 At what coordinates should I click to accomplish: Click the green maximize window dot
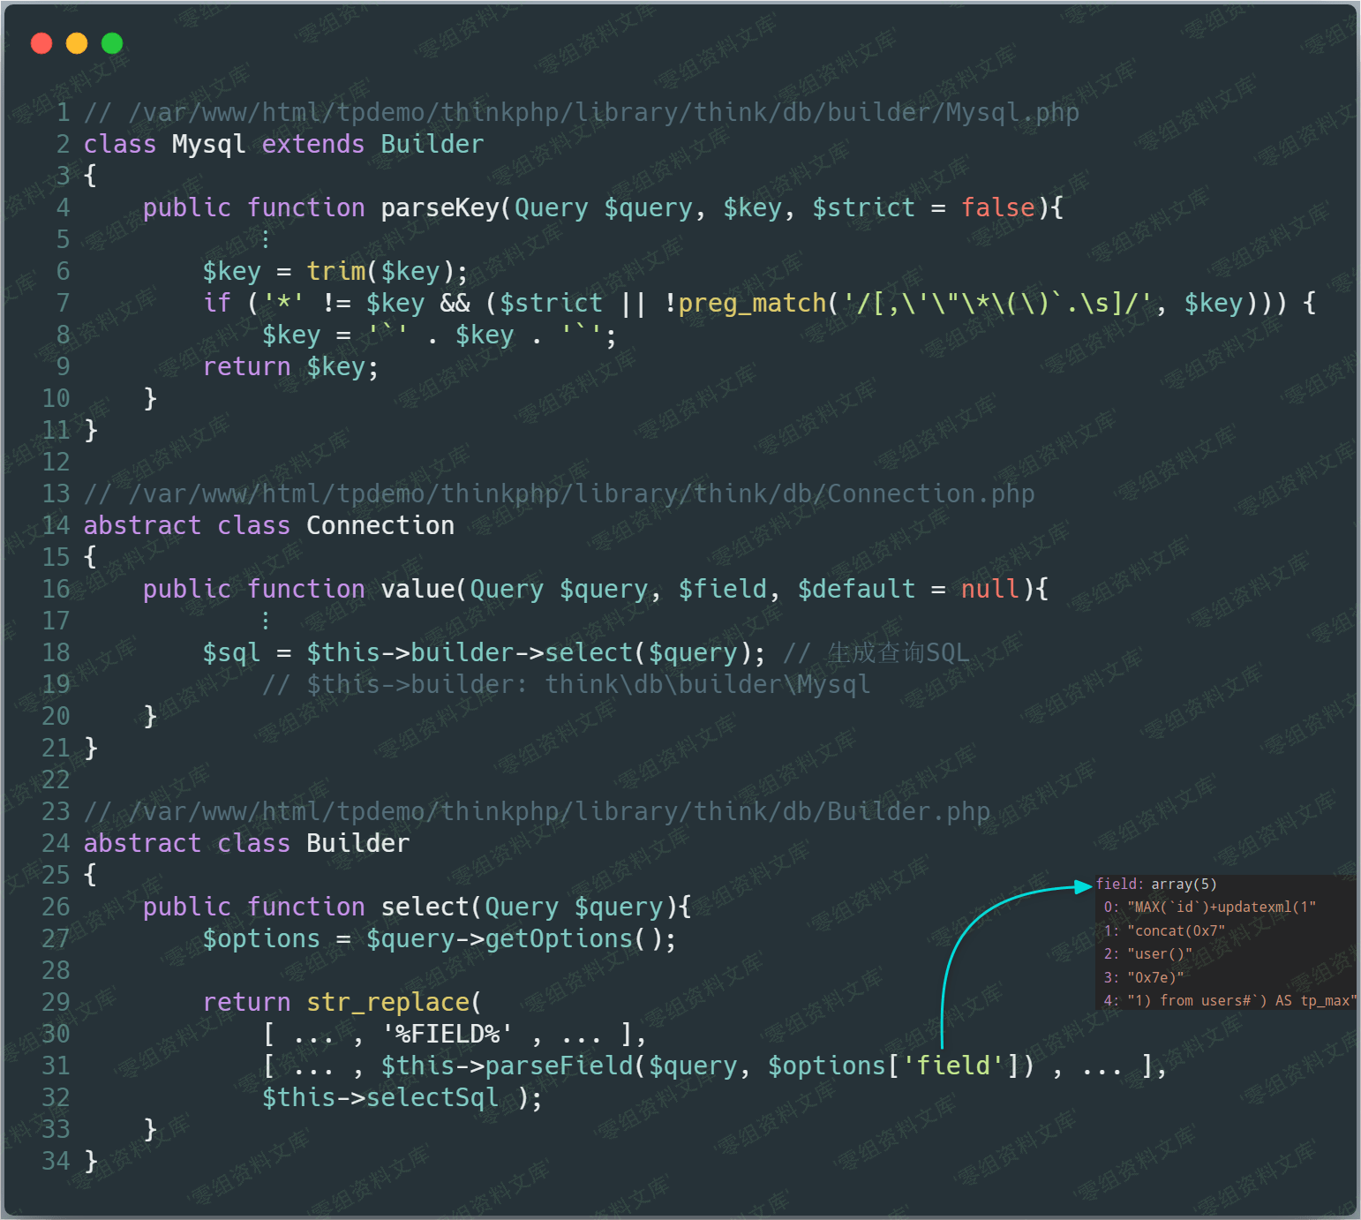pyautogui.click(x=112, y=43)
